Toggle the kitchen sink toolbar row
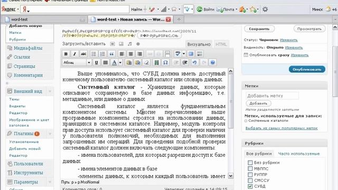 pos(200,54)
